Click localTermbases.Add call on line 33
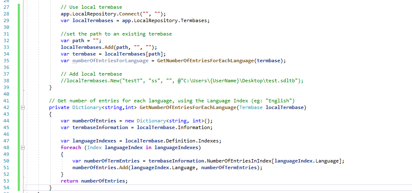The height and width of the screenshot is (193, 412). click(109, 47)
